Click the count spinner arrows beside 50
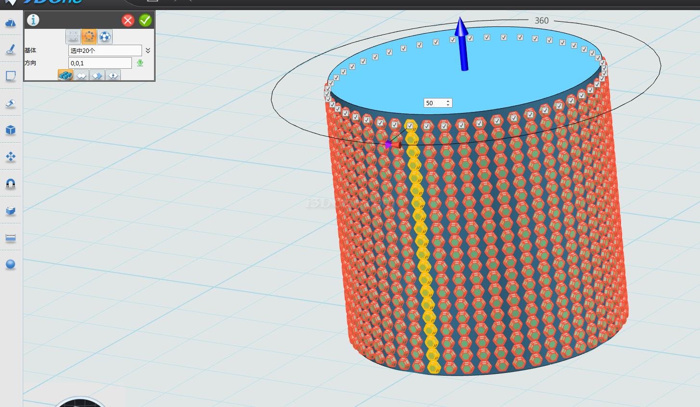The height and width of the screenshot is (407, 700). pyautogui.click(x=448, y=103)
